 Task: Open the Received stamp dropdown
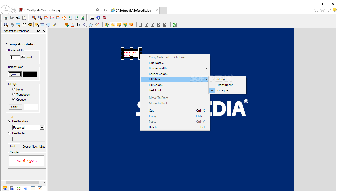(x=42, y=128)
